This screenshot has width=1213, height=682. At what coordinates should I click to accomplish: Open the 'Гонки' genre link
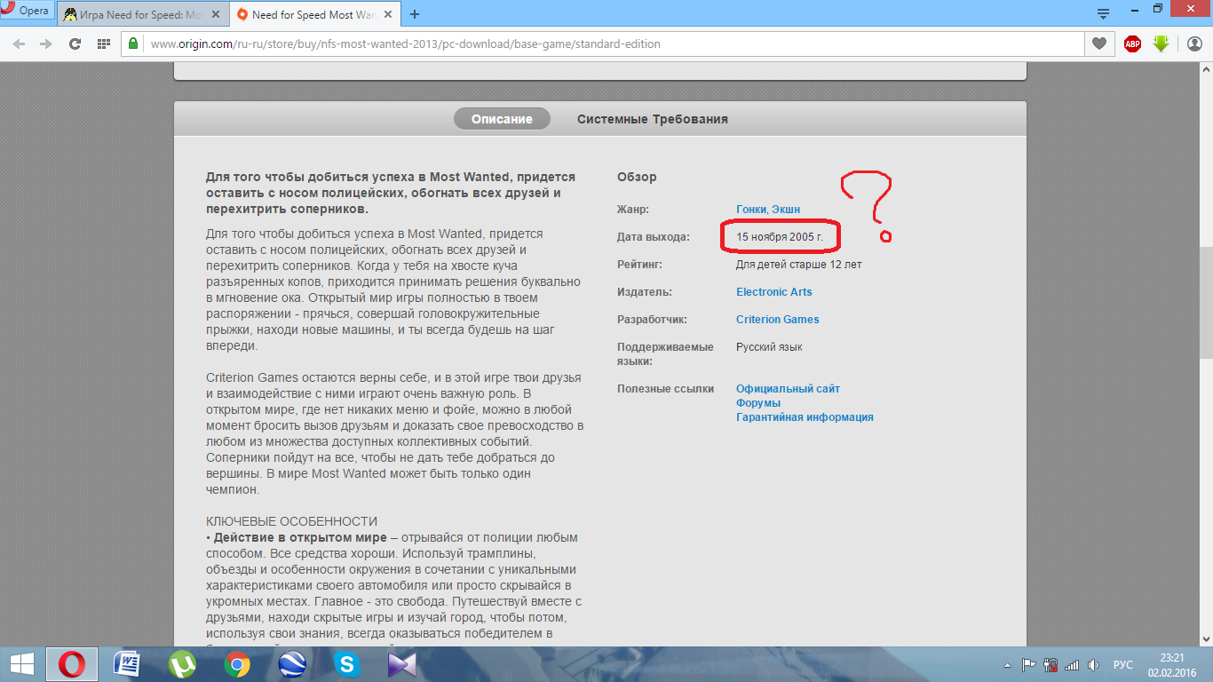tap(751, 210)
